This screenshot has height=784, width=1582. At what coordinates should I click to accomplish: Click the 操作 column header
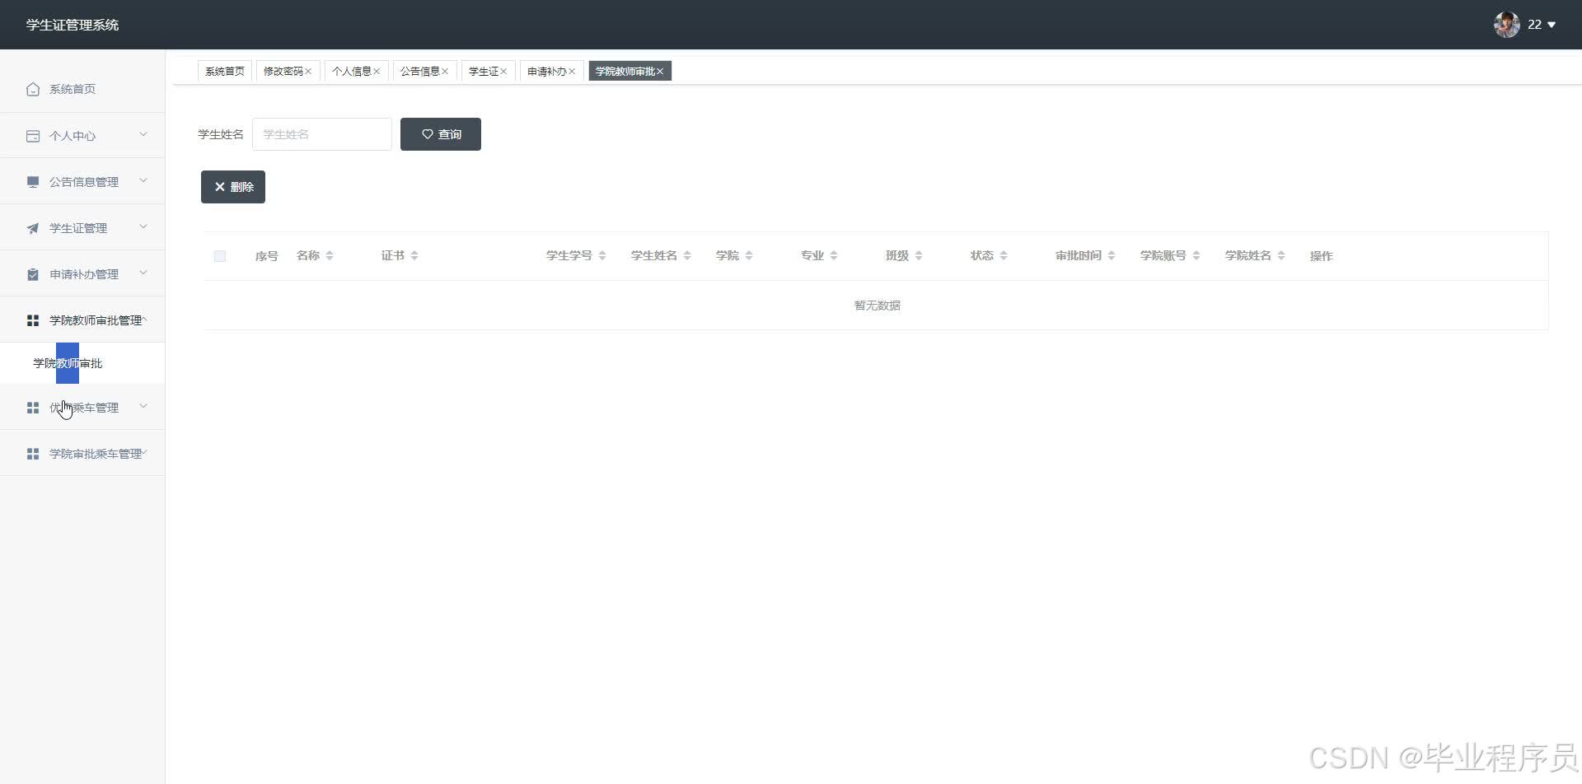[1322, 256]
